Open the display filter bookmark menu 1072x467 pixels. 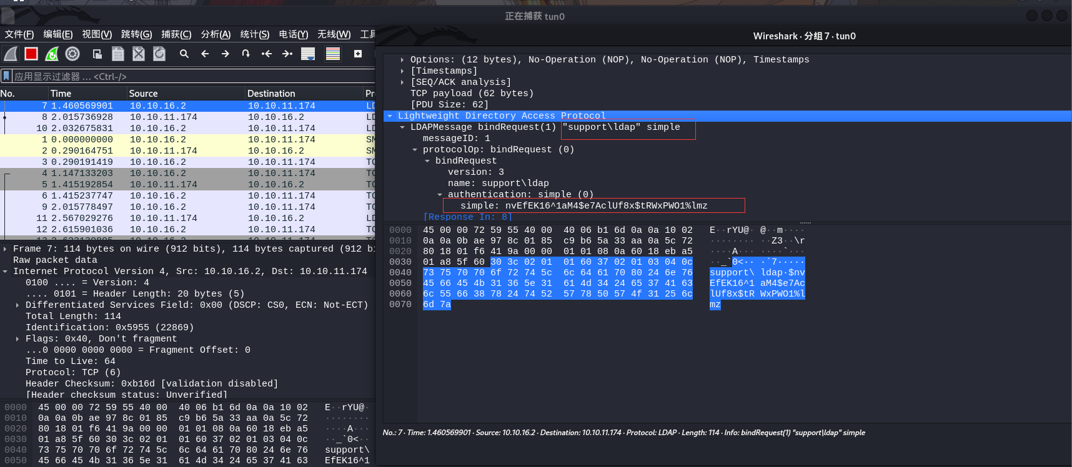click(x=6, y=76)
